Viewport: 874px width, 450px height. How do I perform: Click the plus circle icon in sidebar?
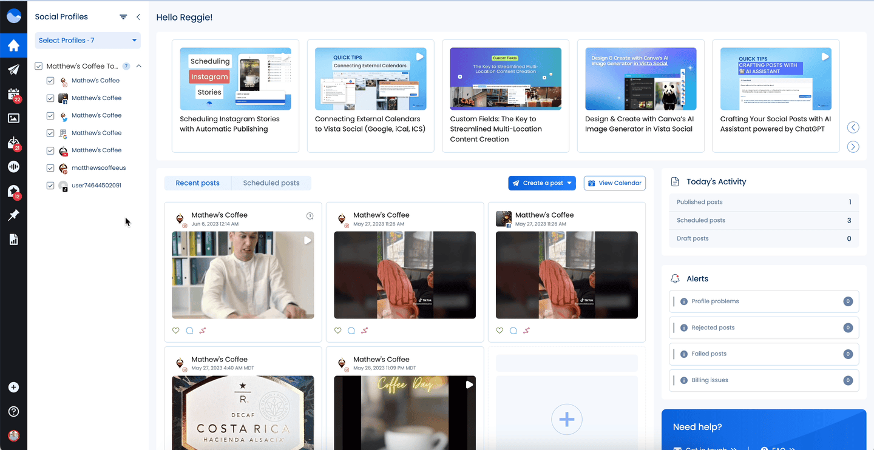point(13,388)
